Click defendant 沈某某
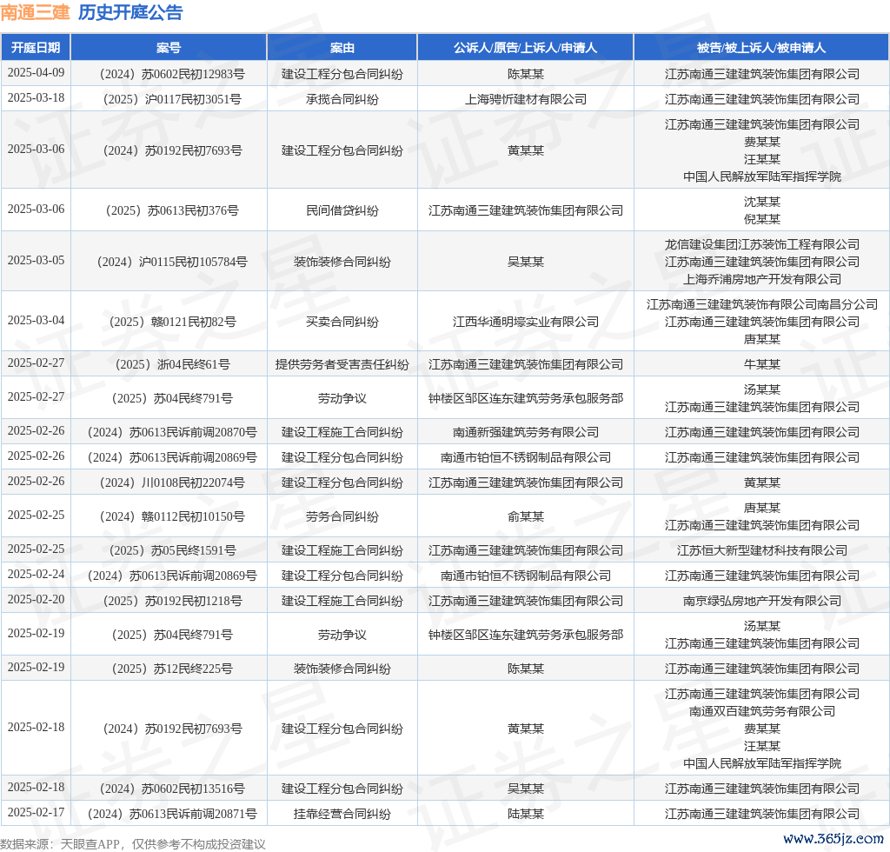The width and height of the screenshot is (890, 852). [x=761, y=202]
